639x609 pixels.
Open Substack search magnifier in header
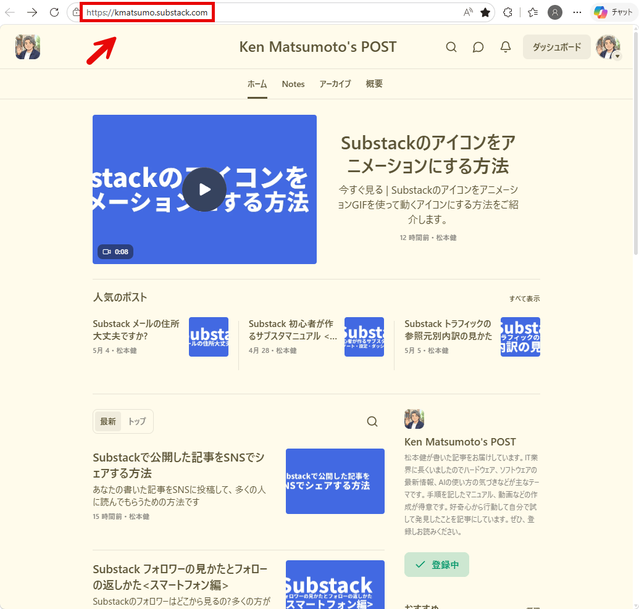click(x=451, y=48)
